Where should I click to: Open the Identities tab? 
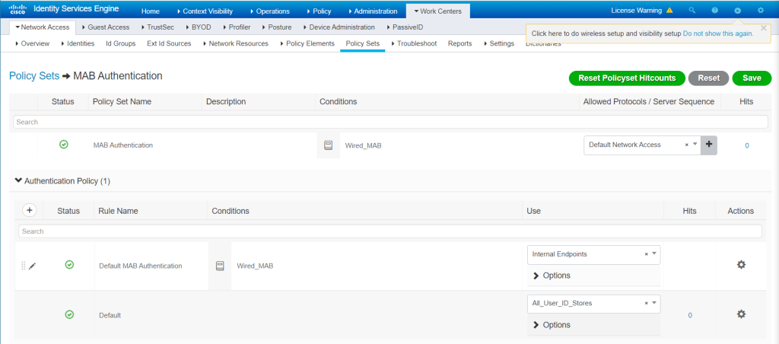pyautogui.click(x=78, y=43)
